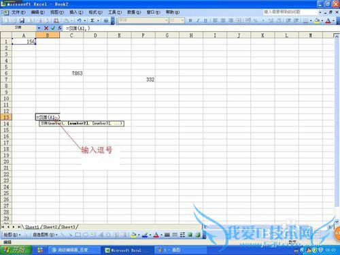Switch to Microsoft Excel taskbar button
Viewport: 340px width, 255px height.
click(126, 250)
